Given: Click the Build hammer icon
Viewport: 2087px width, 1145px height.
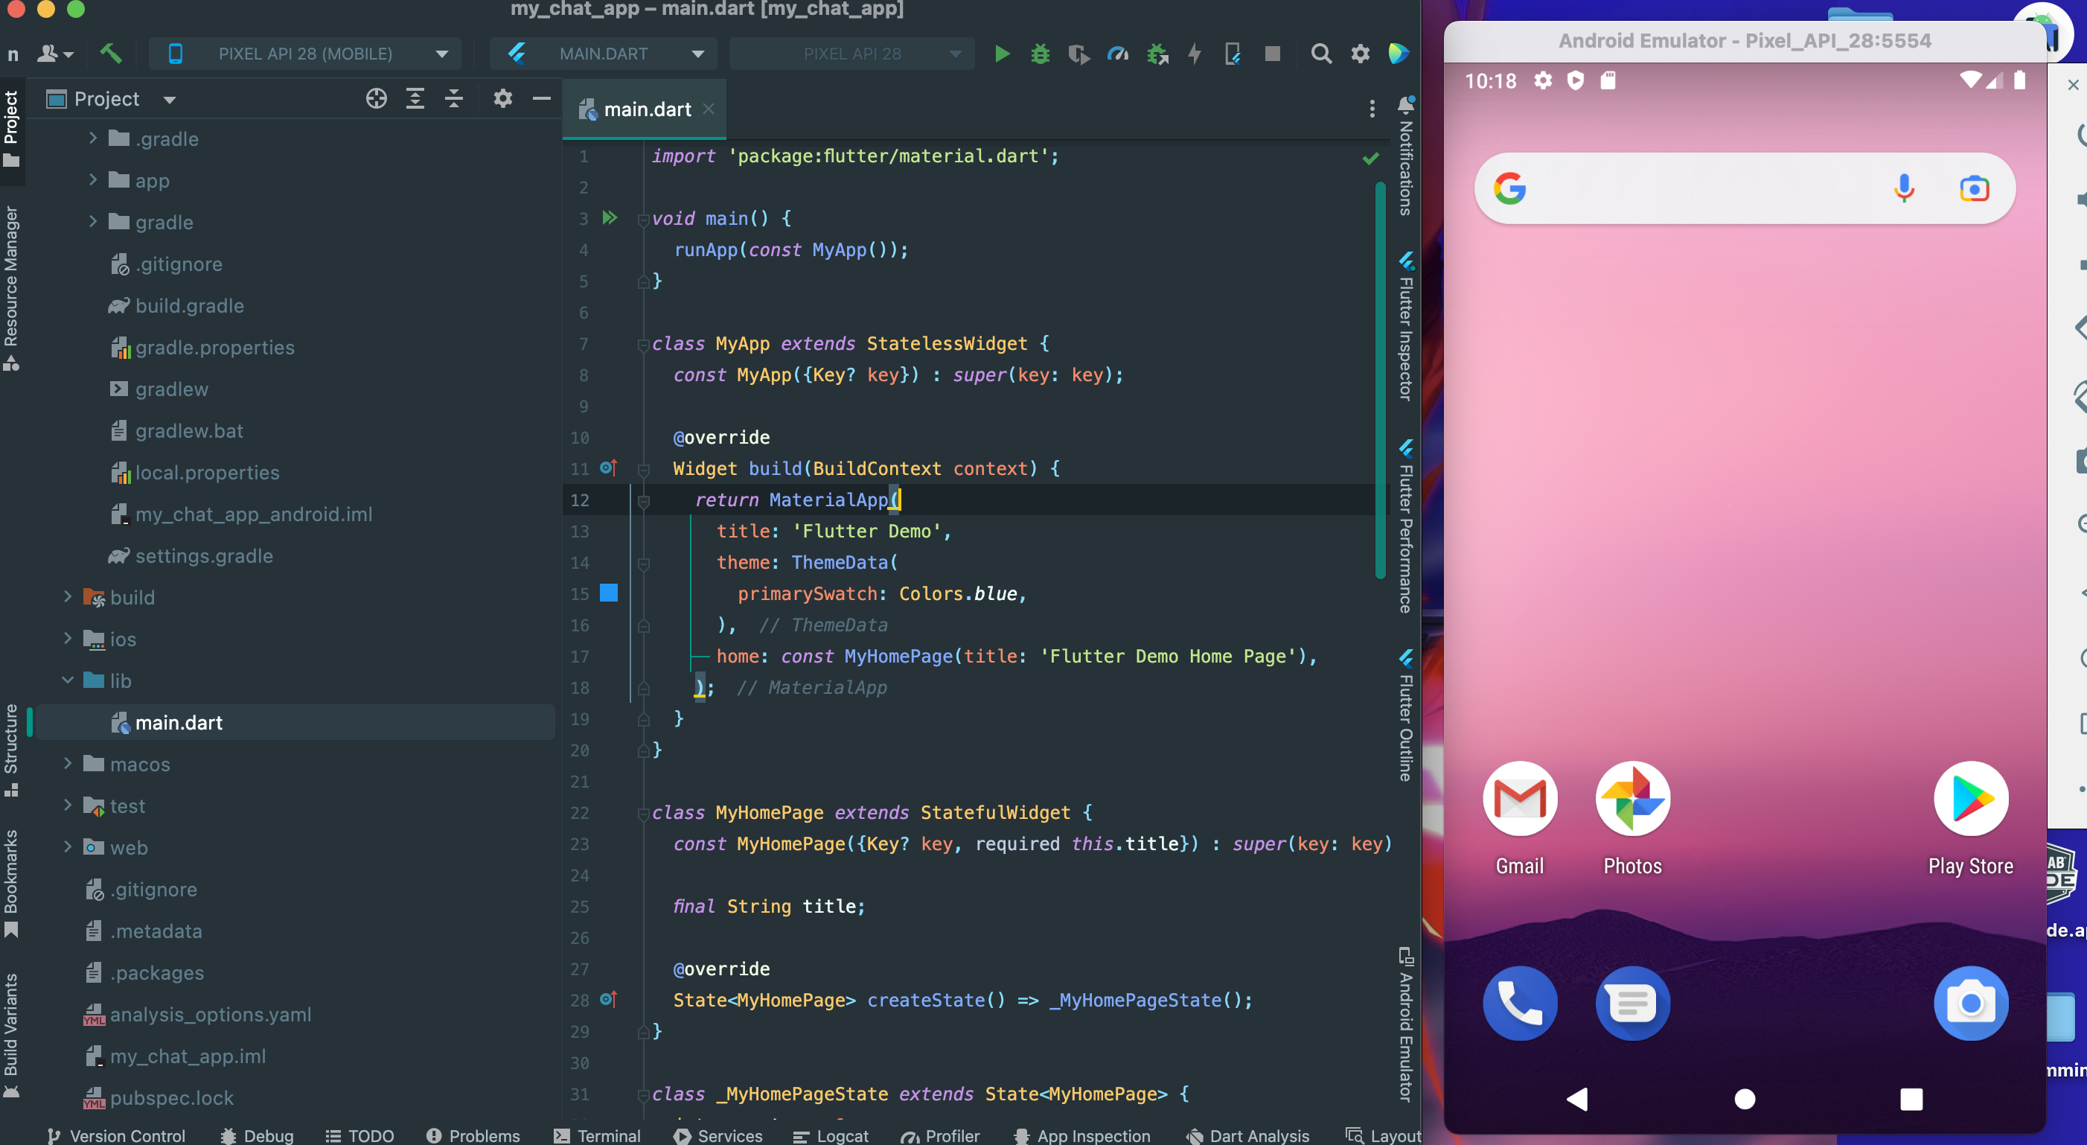Looking at the screenshot, I should (111, 54).
